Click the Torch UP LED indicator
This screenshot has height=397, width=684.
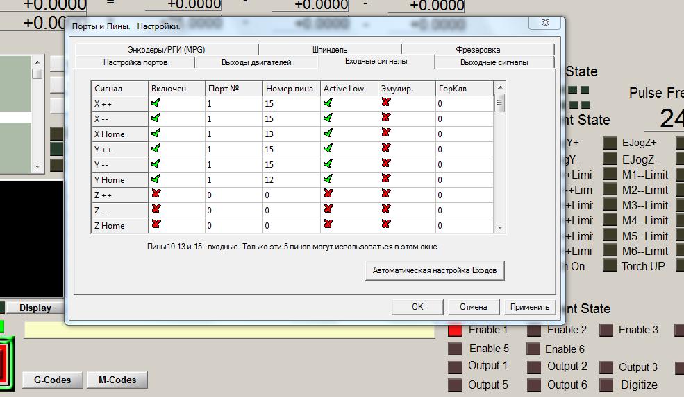(610, 265)
